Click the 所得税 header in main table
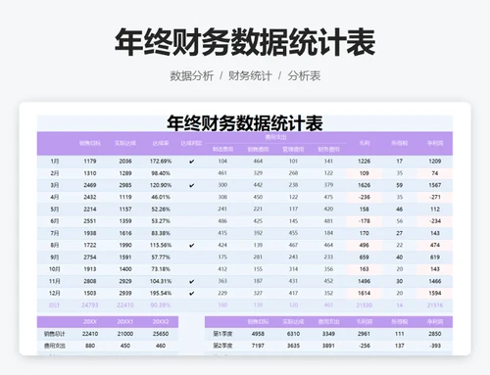 [x=400, y=143]
